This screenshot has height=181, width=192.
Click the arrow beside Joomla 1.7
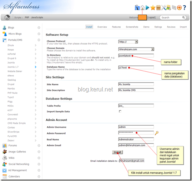(36, 67)
